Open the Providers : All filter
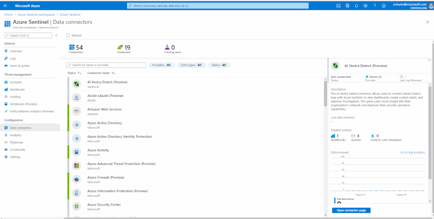Image resolution: width=434 pixels, height=219 pixels. 162,65
